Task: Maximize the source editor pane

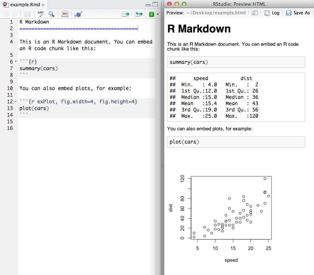Action: [x=155, y=4]
